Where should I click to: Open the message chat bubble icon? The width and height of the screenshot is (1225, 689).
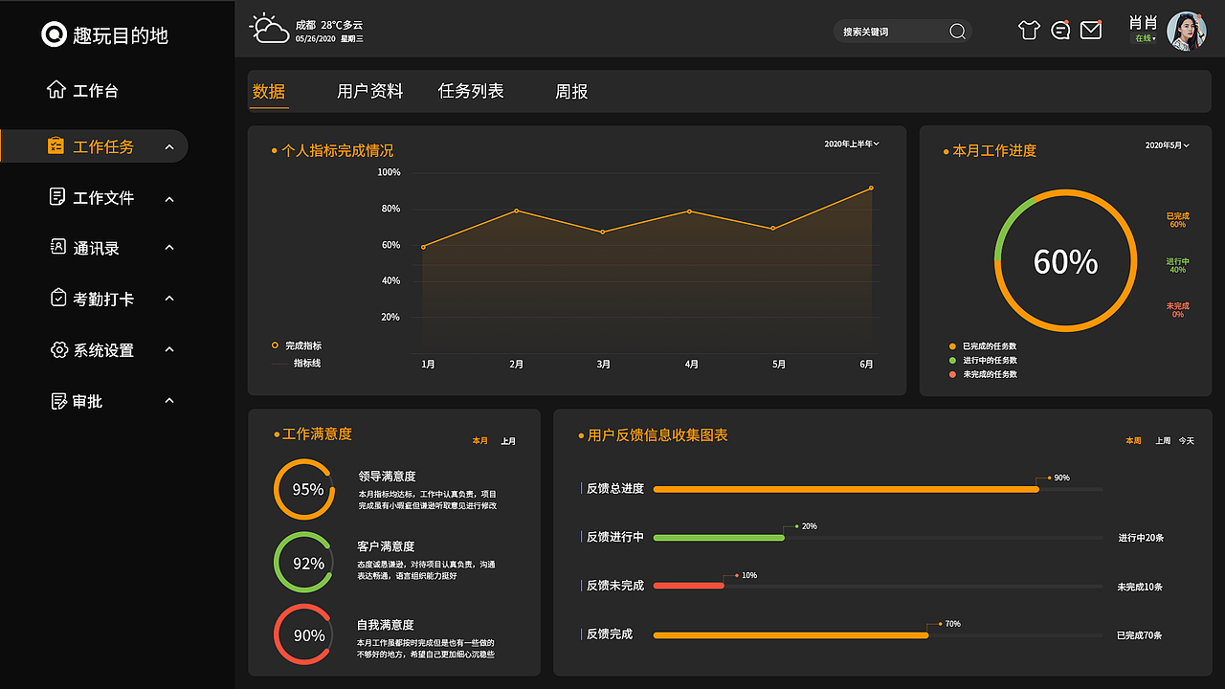[x=1059, y=30]
